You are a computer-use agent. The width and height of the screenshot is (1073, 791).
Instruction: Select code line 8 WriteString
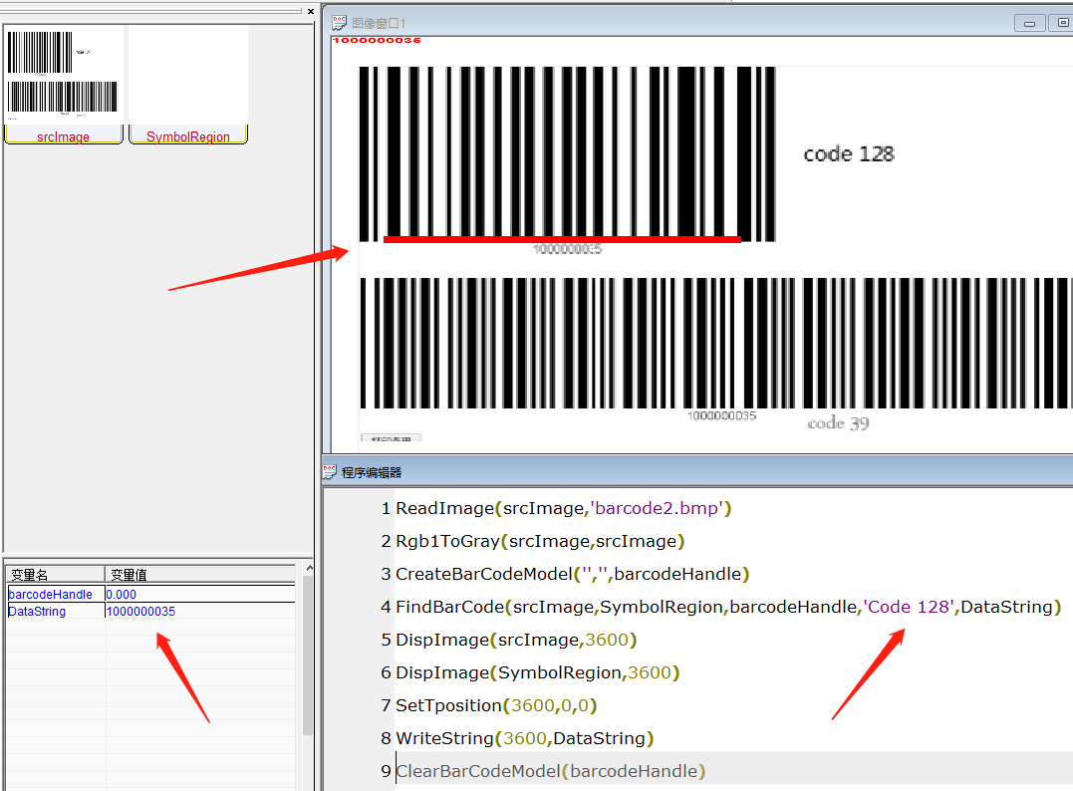(x=525, y=738)
